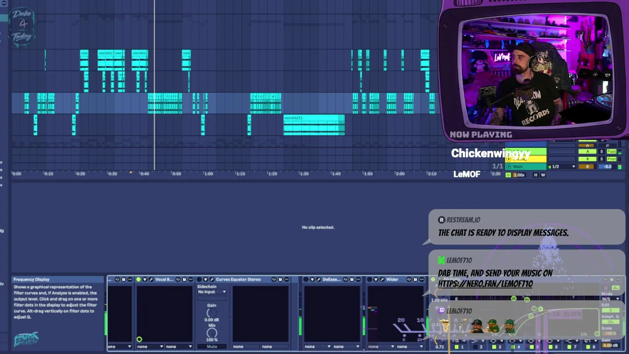
Task: Save the Curves Equator Stereo preset
Action: (x=280, y=279)
